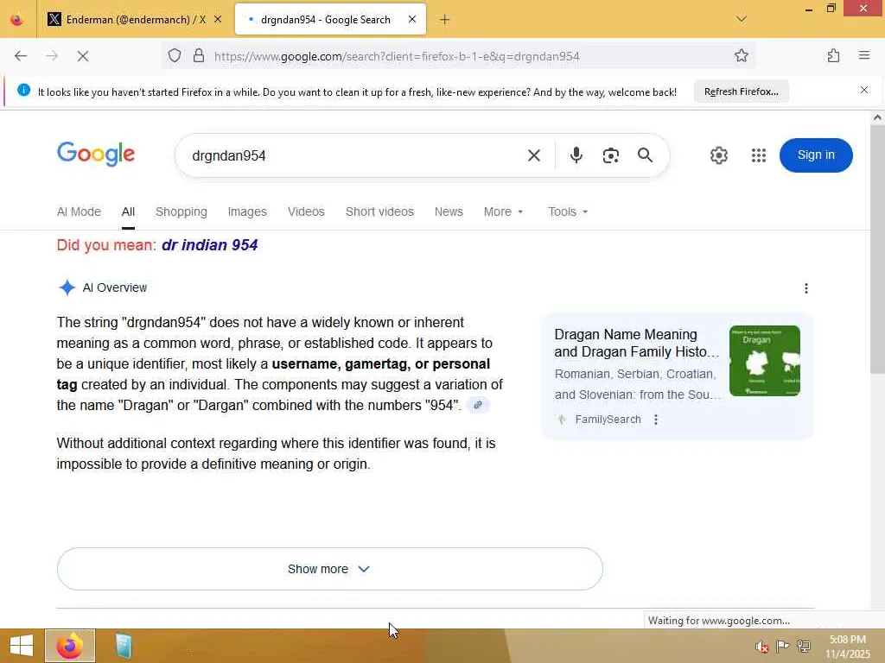The height and width of the screenshot is (663, 885).
Task: Click the Refresh Firefox button
Action: point(741,92)
